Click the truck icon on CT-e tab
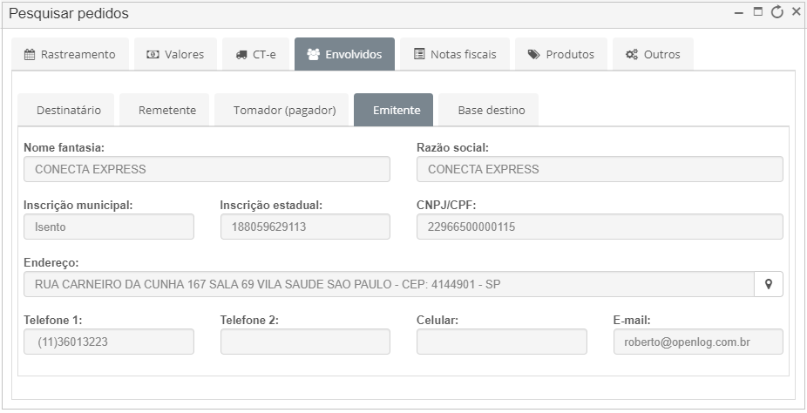 [241, 55]
